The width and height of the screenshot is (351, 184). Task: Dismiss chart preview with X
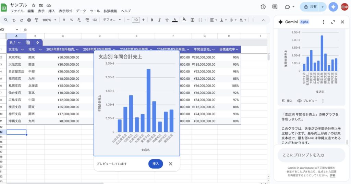(171, 164)
